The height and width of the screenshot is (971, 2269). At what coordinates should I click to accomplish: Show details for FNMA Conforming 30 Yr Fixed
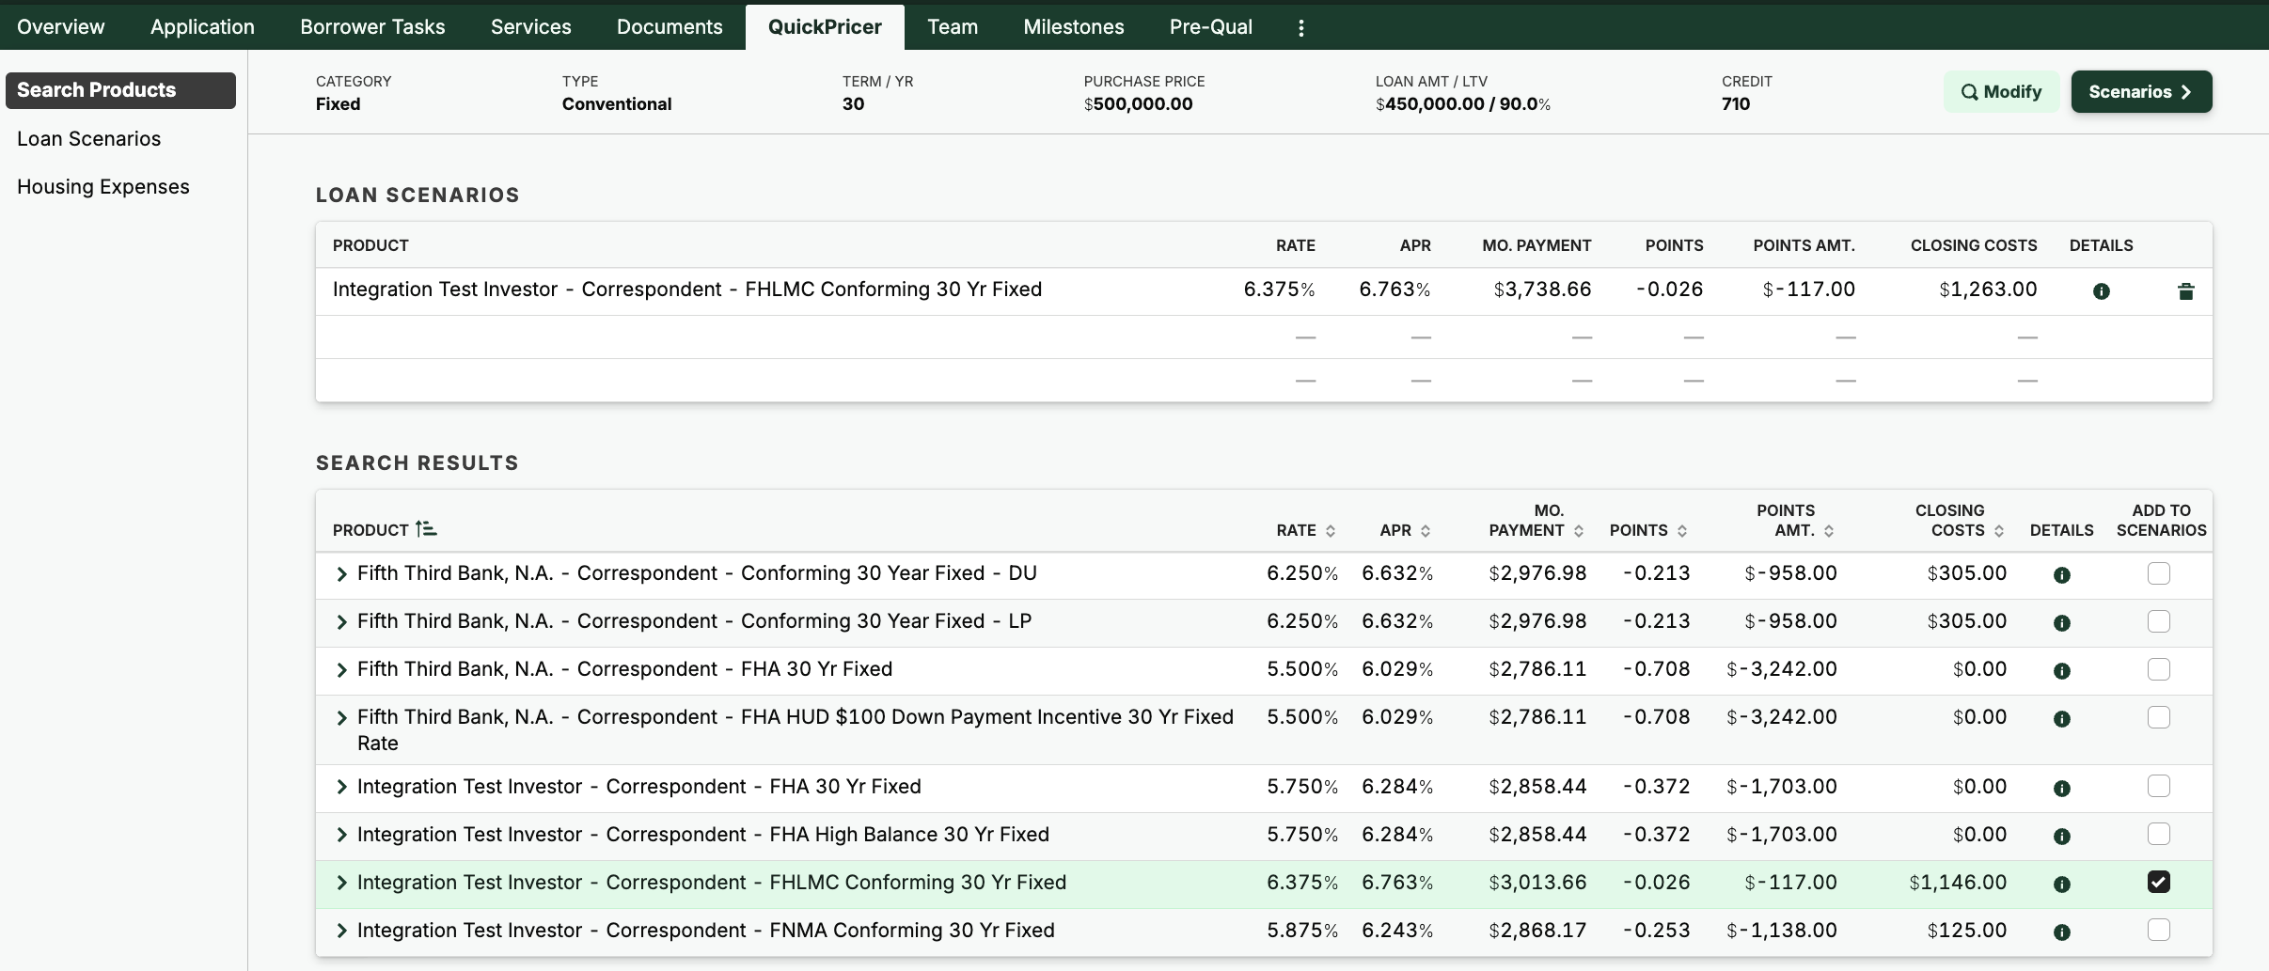(x=2061, y=932)
